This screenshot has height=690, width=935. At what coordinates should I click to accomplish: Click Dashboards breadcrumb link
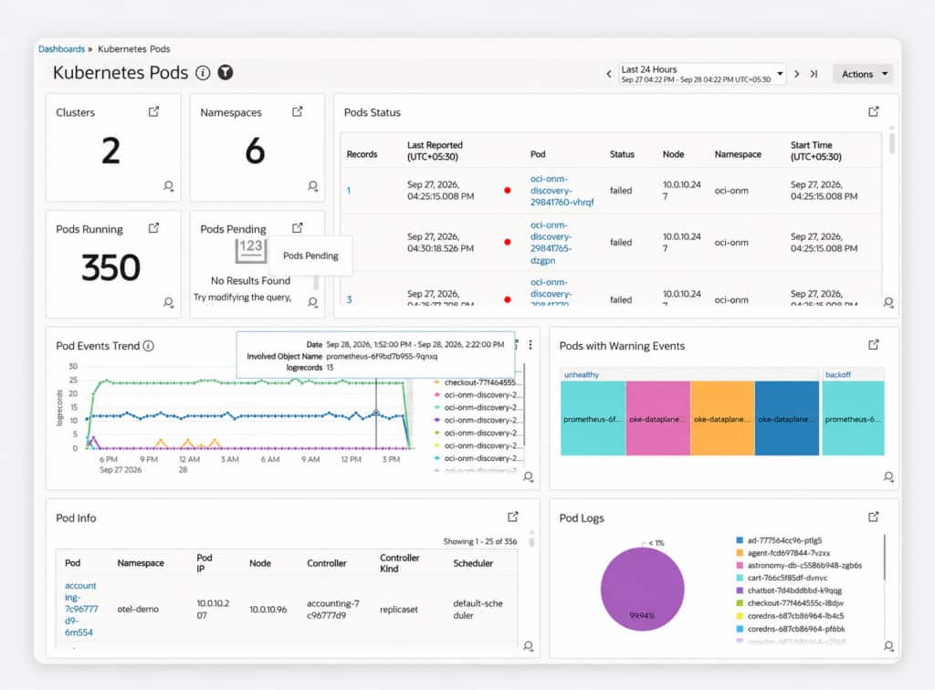point(61,49)
